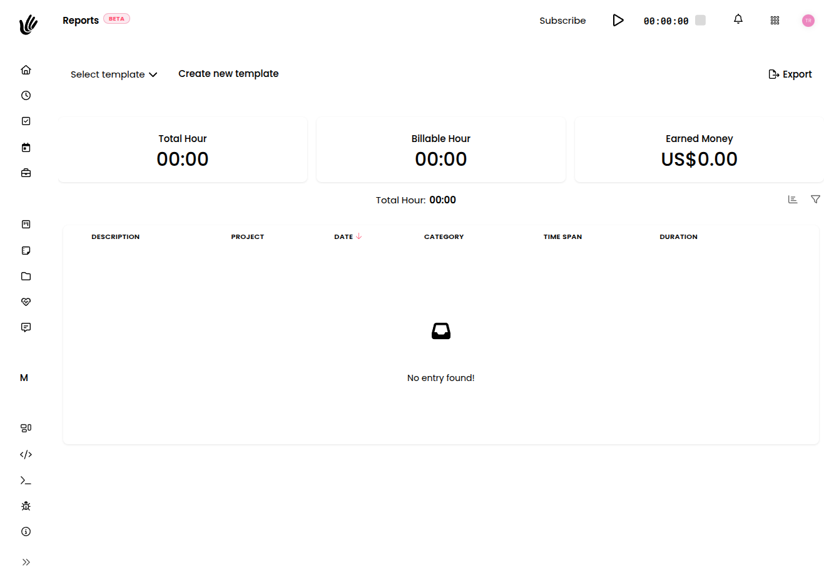This screenshot has width=824, height=585.
Task: Open the code brackets icon
Action: (26, 454)
